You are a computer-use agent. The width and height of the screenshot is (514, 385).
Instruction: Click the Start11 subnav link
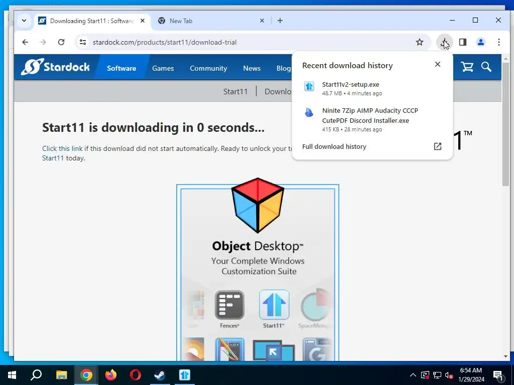pyautogui.click(x=235, y=91)
